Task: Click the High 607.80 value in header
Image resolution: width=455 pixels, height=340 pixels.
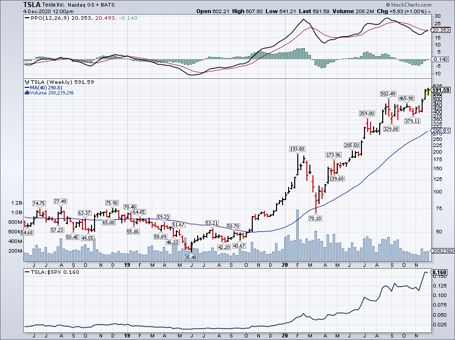Action: point(247,11)
